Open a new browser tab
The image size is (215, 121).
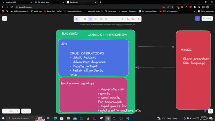click(100, 2)
